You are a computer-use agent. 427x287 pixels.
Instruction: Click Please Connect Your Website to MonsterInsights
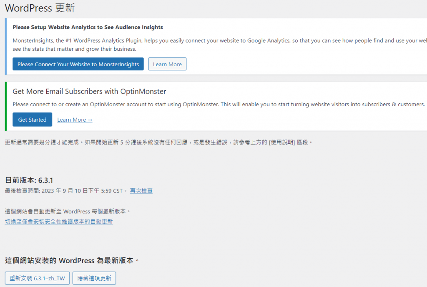78,64
